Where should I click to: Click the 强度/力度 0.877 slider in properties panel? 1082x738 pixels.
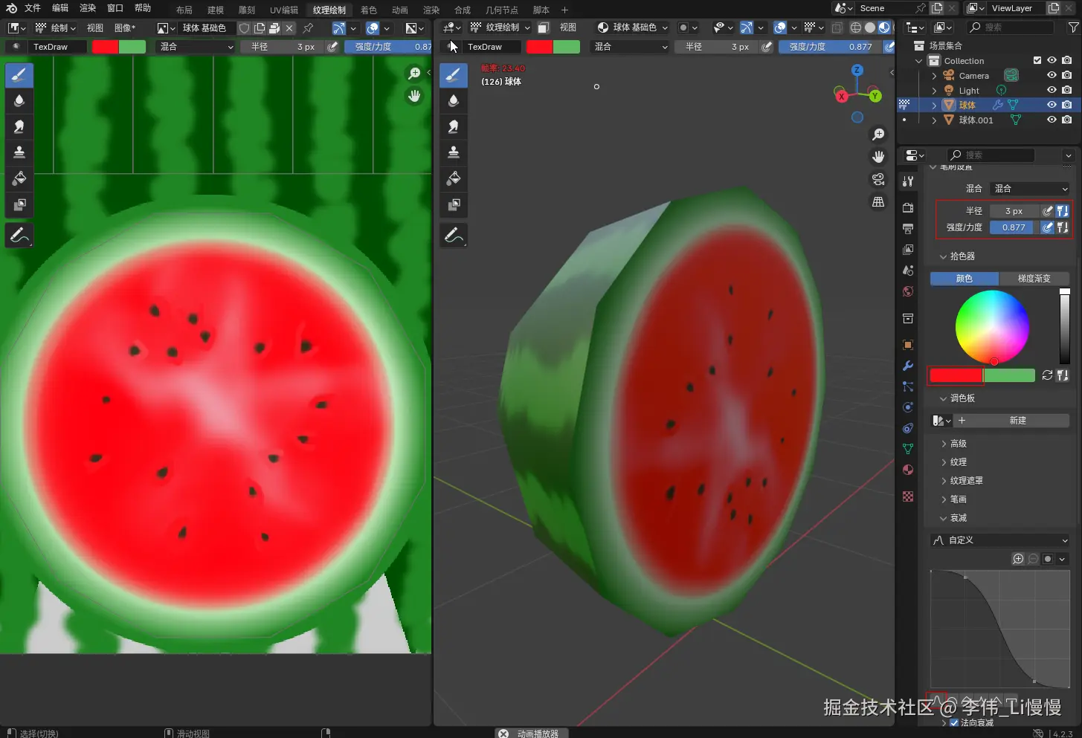click(x=1014, y=227)
